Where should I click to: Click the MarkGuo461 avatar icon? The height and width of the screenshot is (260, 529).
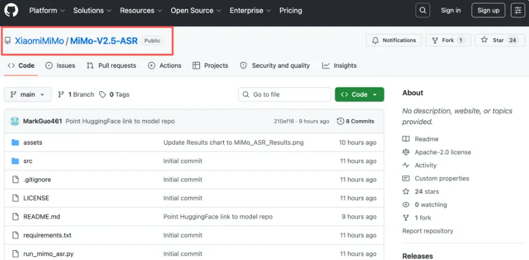(x=15, y=121)
